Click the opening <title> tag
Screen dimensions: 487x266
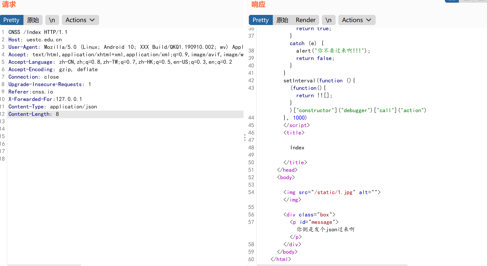294,133
